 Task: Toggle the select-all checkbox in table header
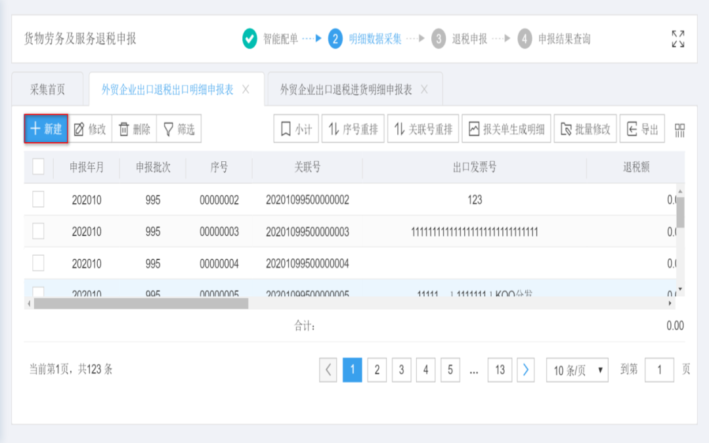[37, 167]
